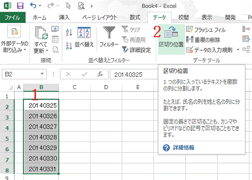Click 重複の削除 button
Screen dimensions: 252x180
tap(203, 40)
